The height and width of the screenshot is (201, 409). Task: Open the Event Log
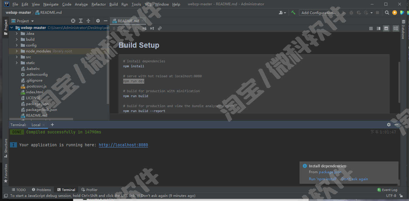tap(387, 190)
